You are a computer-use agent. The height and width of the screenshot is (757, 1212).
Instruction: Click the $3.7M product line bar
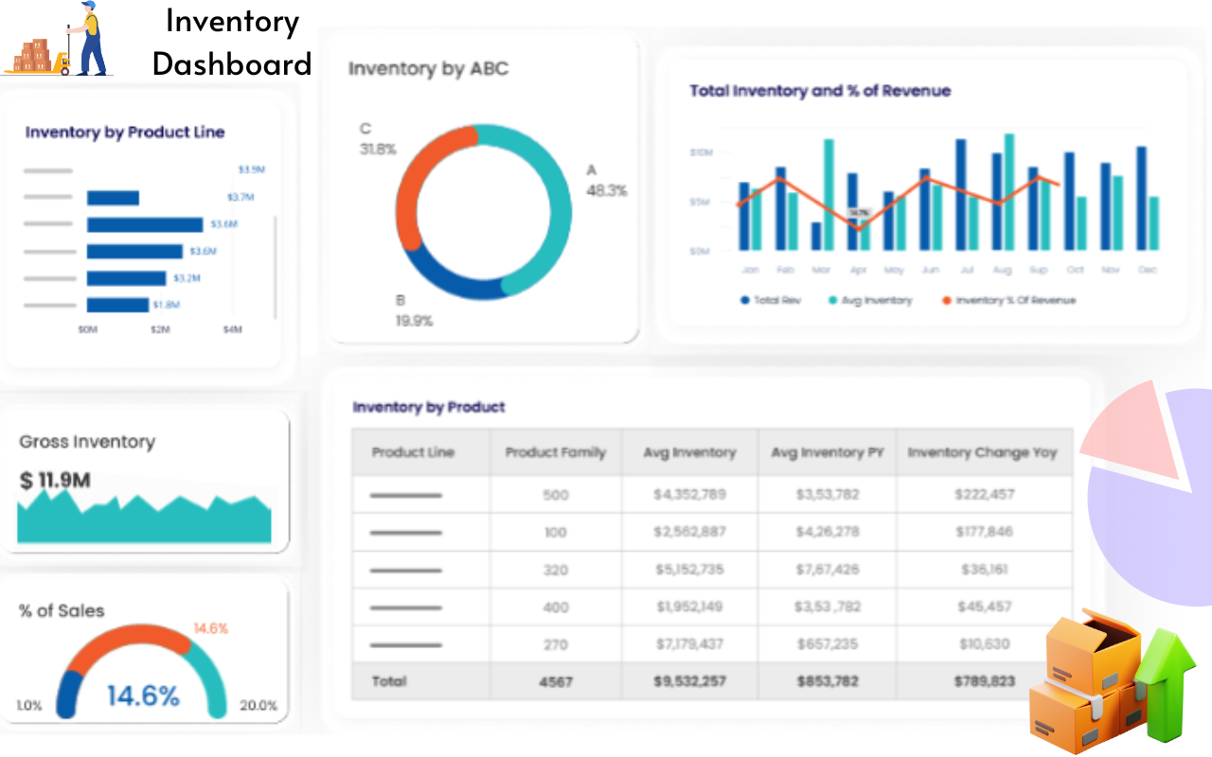tap(113, 198)
